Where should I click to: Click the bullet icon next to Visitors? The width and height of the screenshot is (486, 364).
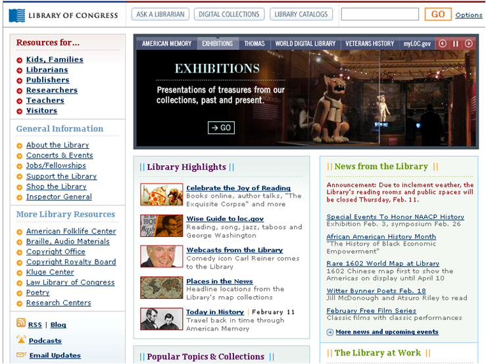coord(20,111)
